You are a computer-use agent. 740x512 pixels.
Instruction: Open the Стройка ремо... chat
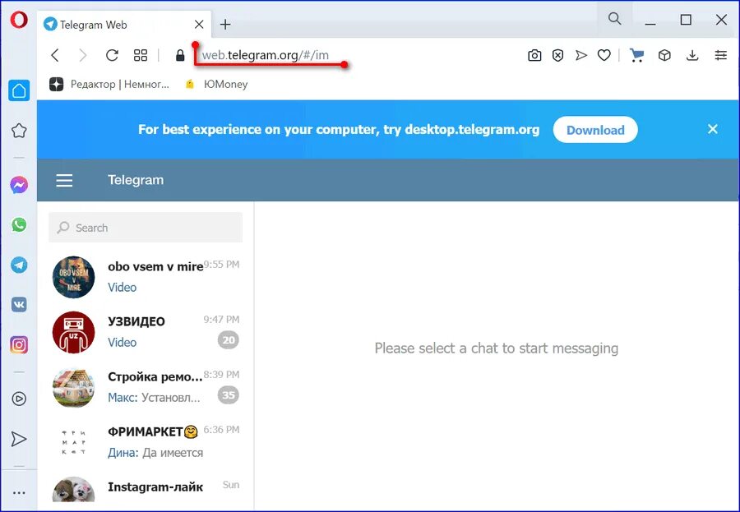click(x=146, y=387)
